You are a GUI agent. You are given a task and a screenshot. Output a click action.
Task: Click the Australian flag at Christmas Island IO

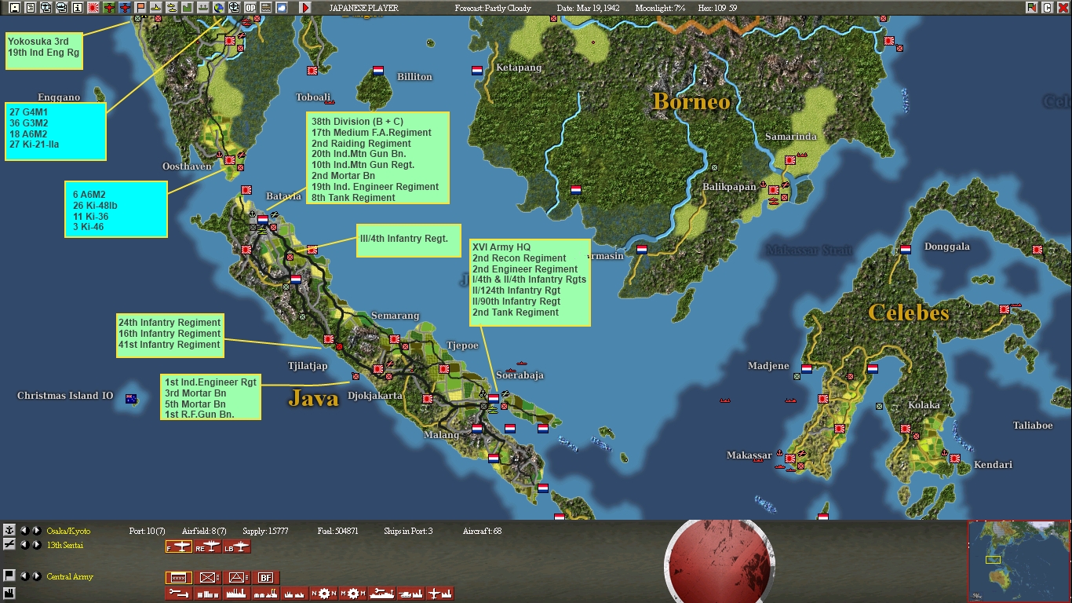pos(131,398)
